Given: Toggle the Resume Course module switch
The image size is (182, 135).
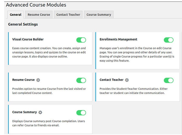Looking at the screenshot, I should pos(81,80).
